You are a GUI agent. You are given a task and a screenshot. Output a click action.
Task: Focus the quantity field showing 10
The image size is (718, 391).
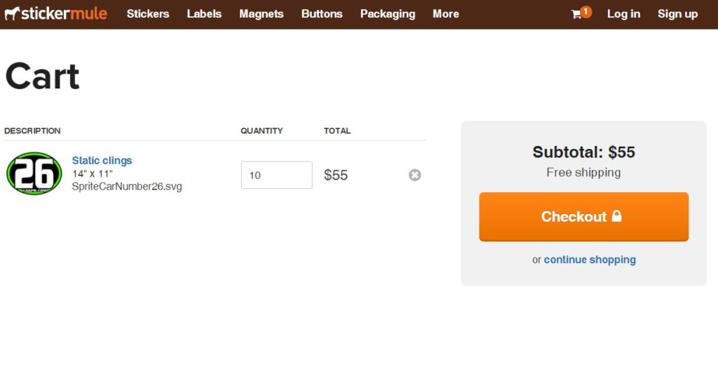click(x=276, y=175)
